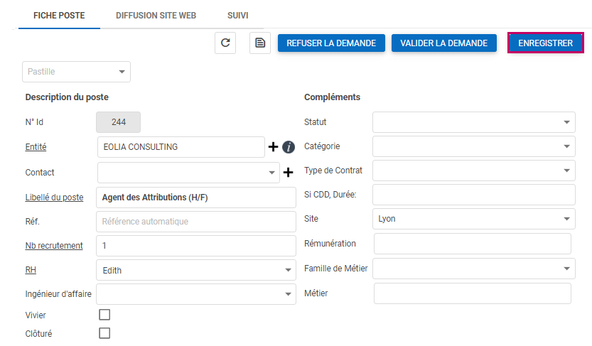592x346 pixels.
Task: Expand the Statut dropdown
Action: click(x=473, y=122)
